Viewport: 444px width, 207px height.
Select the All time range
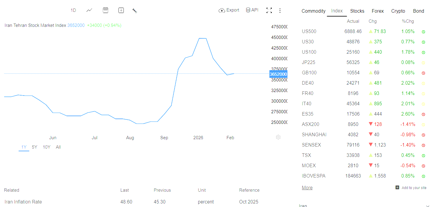(x=58, y=147)
